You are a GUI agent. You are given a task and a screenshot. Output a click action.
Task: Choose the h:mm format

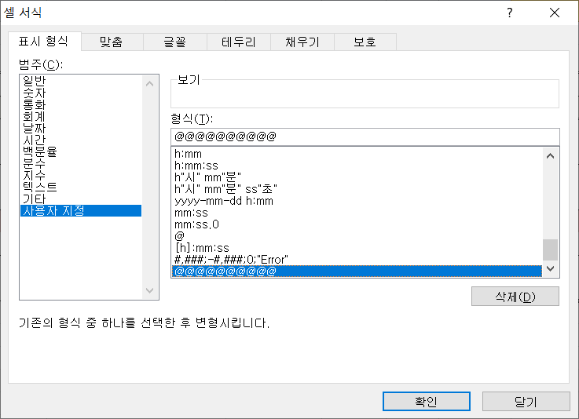[x=357, y=154]
